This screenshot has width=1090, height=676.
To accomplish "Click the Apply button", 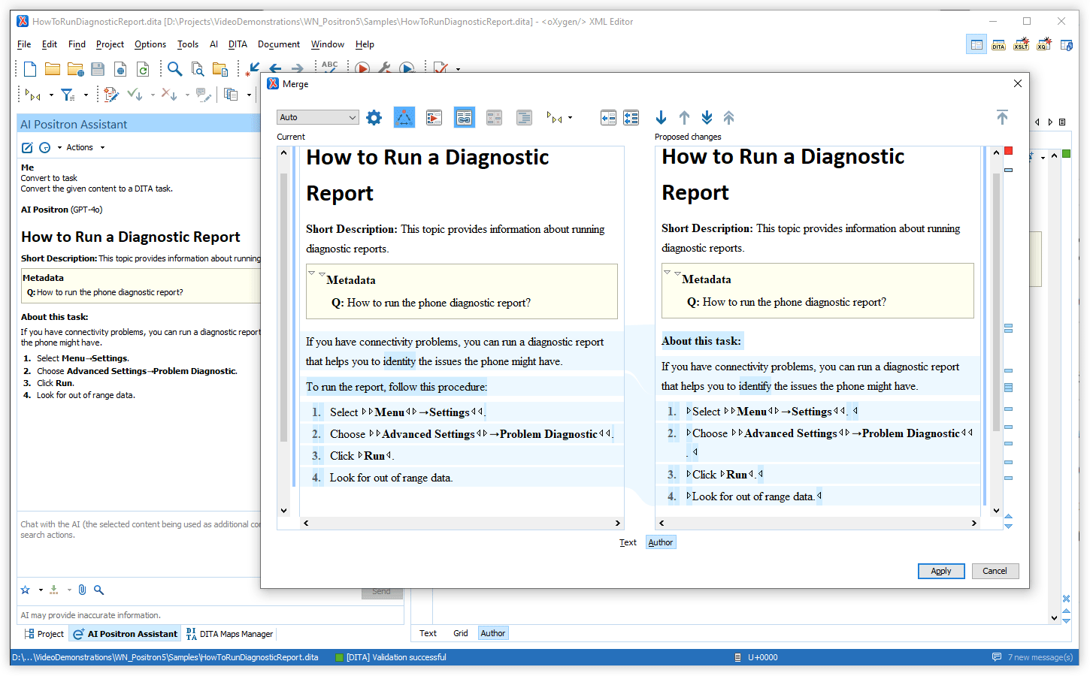I will (941, 571).
